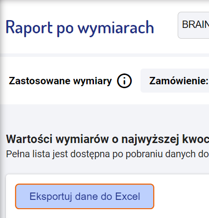
Task: Click the Pełna lista jest dostępna text
Action: [108, 154]
